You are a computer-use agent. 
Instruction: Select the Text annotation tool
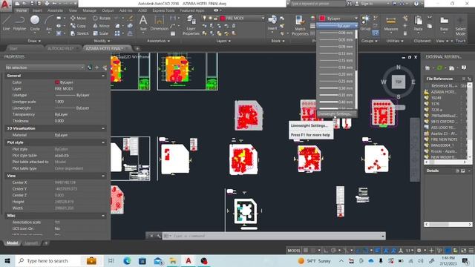pyautogui.click(x=143, y=23)
